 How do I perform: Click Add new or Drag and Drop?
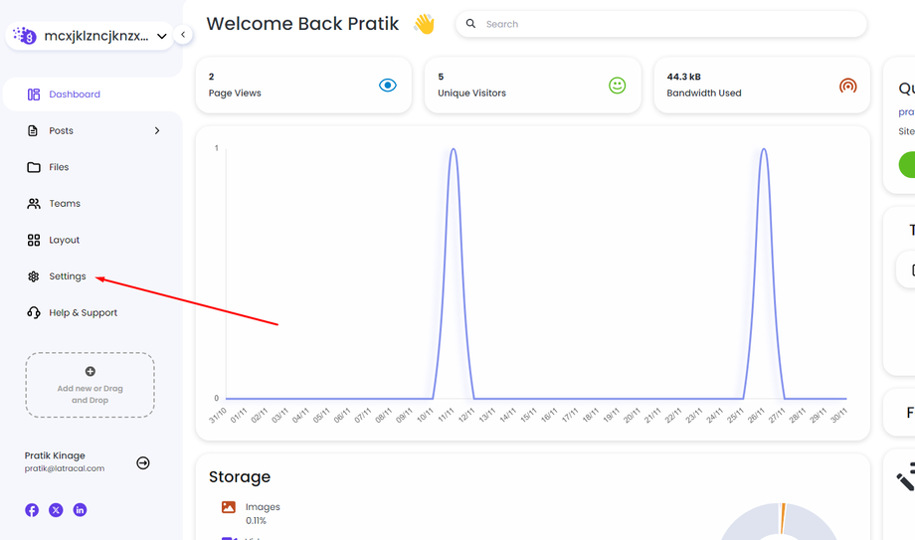pos(90,385)
